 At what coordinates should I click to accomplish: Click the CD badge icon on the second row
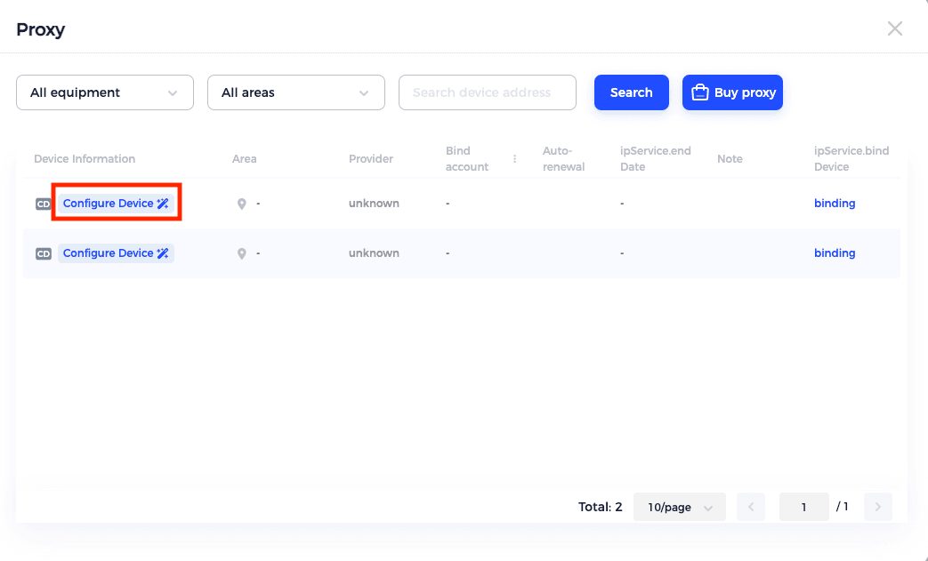tap(42, 252)
